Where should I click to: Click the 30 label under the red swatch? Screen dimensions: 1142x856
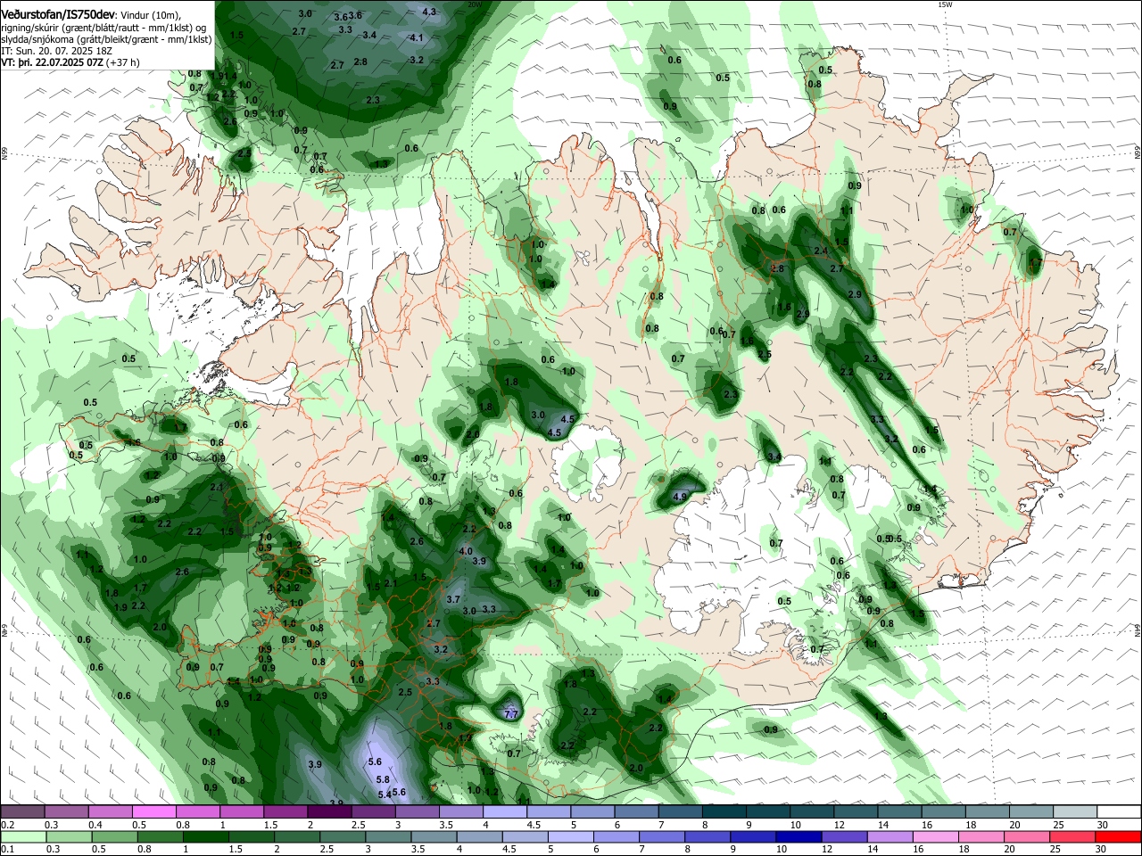click(1103, 849)
